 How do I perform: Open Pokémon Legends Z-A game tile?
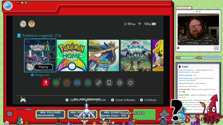point(40,56)
